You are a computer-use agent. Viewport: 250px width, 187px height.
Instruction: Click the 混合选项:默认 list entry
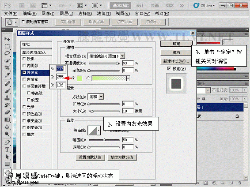click(36, 52)
